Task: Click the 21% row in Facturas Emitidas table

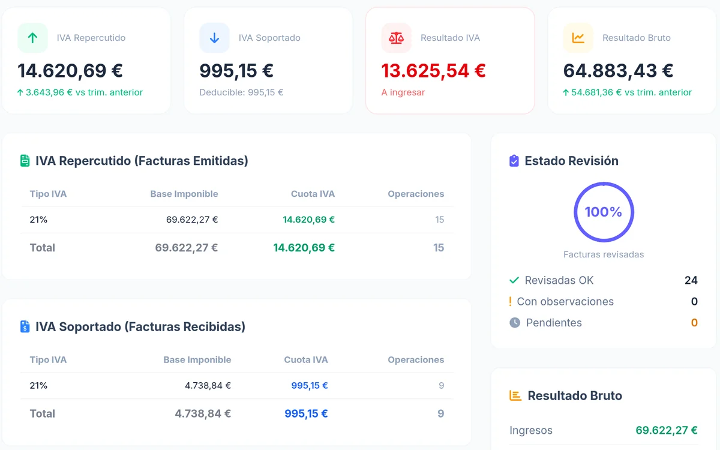Action: [237, 220]
